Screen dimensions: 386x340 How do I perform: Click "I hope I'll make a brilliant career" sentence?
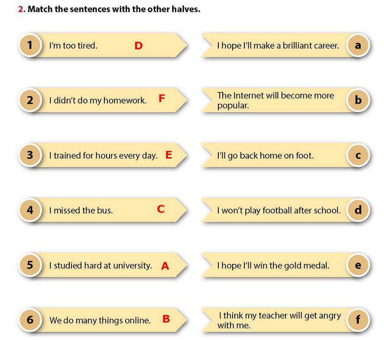pyautogui.click(x=278, y=46)
